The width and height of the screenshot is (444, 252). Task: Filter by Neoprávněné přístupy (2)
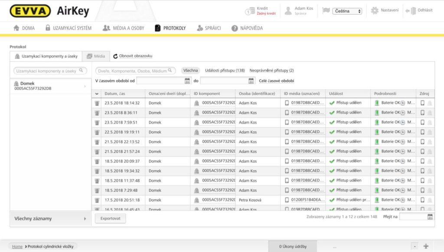[271, 71]
